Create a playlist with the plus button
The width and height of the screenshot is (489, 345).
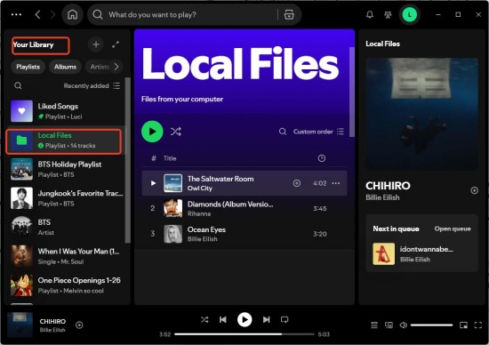point(96,44)
